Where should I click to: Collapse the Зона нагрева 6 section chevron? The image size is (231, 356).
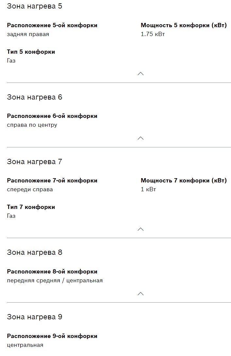click(x=140, y=138)
